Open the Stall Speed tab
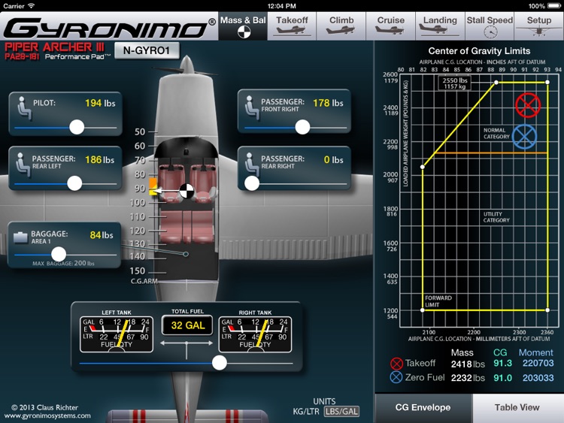564x423 pixels. [490, 26]
